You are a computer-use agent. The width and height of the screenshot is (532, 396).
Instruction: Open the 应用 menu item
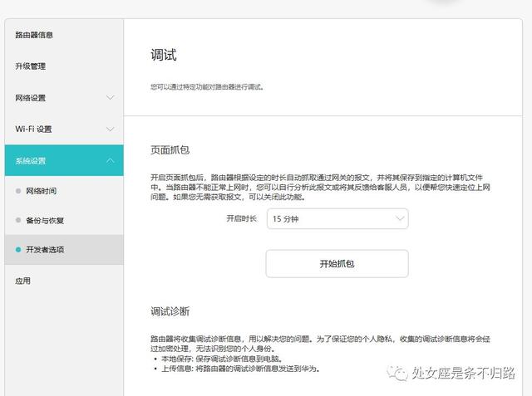[64, 281]
